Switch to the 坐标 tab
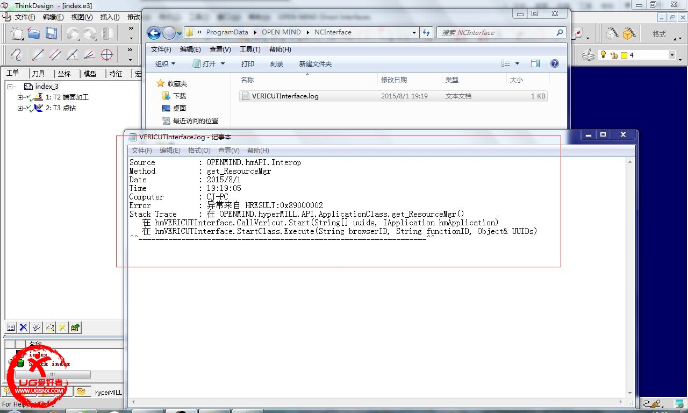 (64, 74)
